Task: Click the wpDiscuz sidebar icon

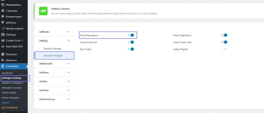Action: 3,22
